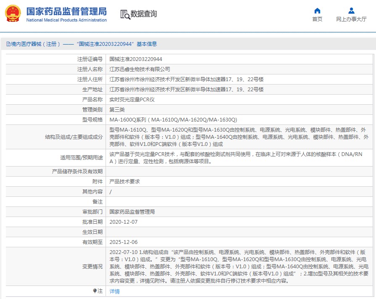376x299 pixels.
Task: Select the MA-1600Q系列 model specification
Action: (173, 120)
